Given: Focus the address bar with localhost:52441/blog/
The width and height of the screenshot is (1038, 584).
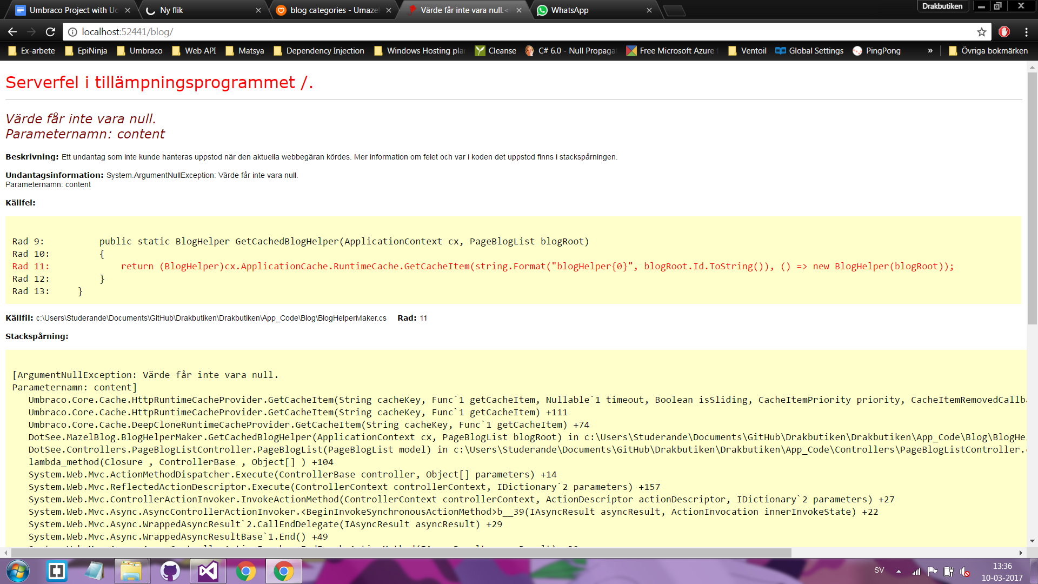Looking at the screenshot, I should pyautogui.click(x=527, y=32).
